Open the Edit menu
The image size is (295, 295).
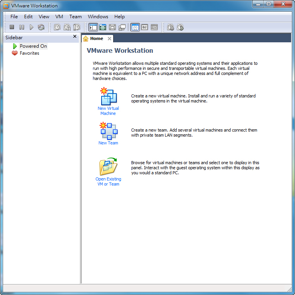click(28, 17)
